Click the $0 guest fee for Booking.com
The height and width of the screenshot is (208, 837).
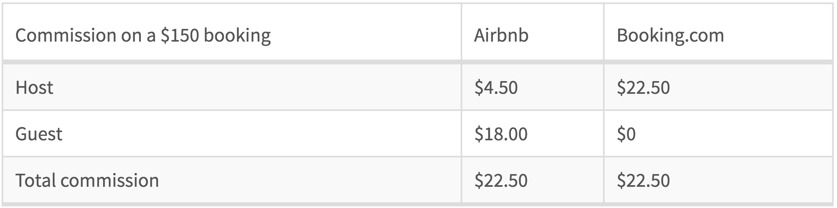(x=626, y=134)
